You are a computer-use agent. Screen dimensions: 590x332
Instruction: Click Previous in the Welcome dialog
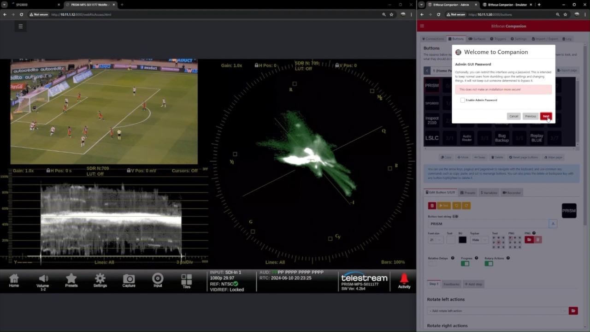click(x=531, y=116)
